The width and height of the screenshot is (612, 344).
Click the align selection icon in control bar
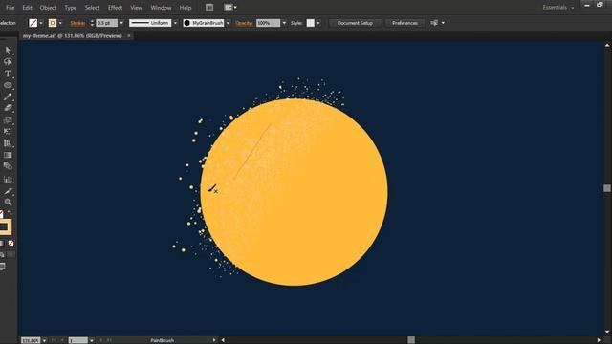pyautogui.click(x=434, y=23)
